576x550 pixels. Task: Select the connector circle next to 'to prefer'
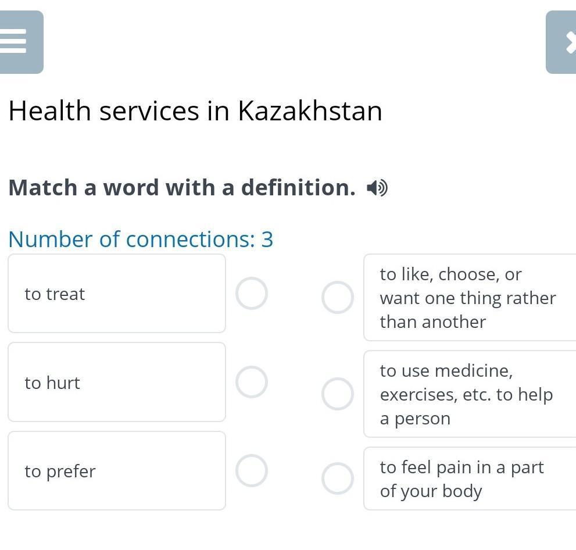(252, 471)
